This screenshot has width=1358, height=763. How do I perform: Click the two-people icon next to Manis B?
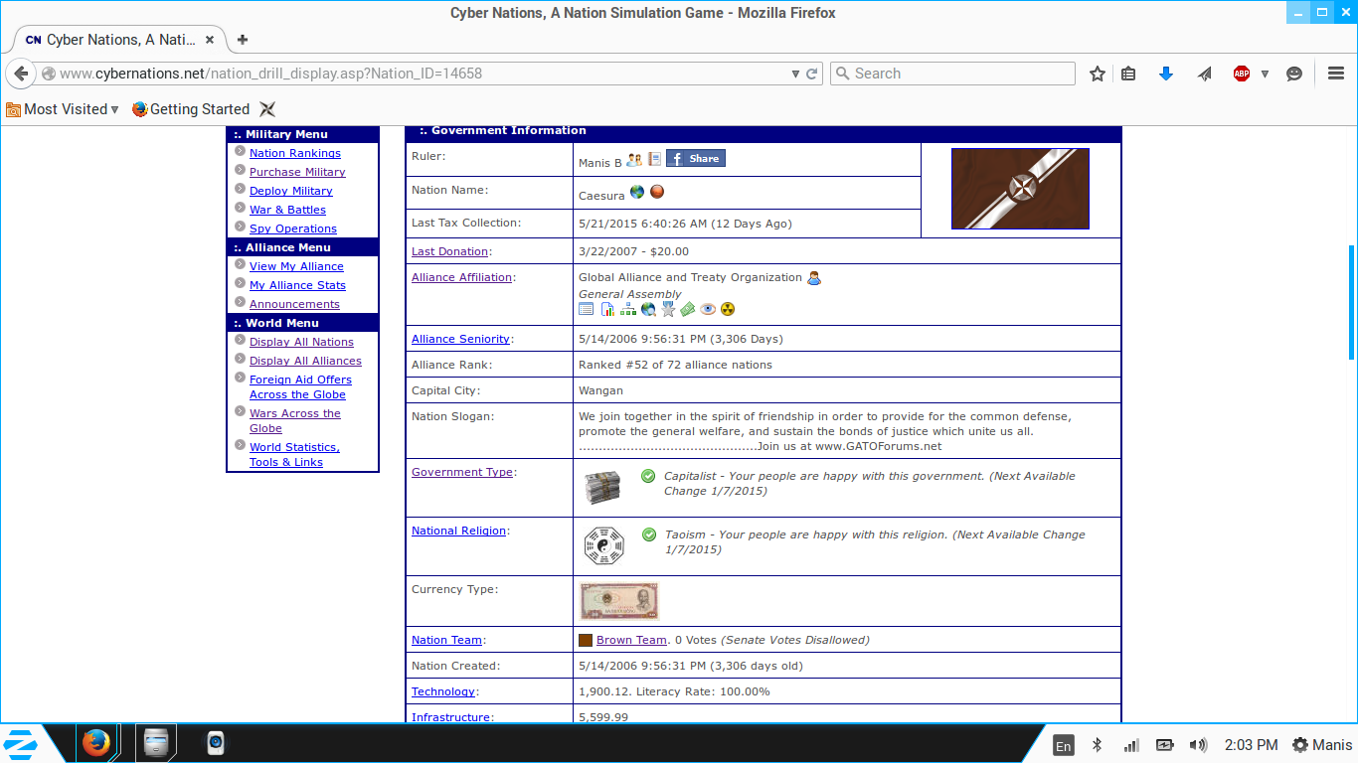pos(633,159)
